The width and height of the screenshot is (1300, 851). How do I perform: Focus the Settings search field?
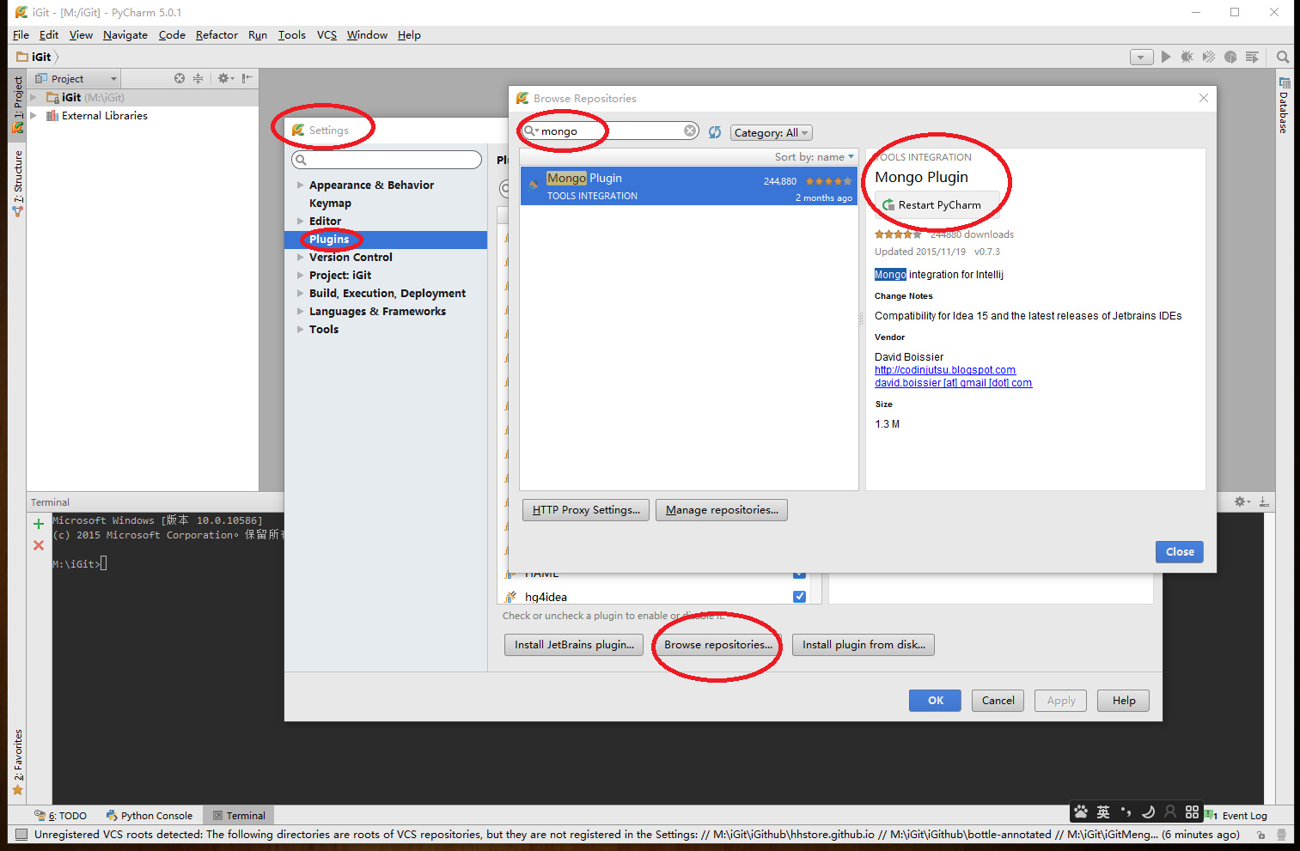[387, 160]
